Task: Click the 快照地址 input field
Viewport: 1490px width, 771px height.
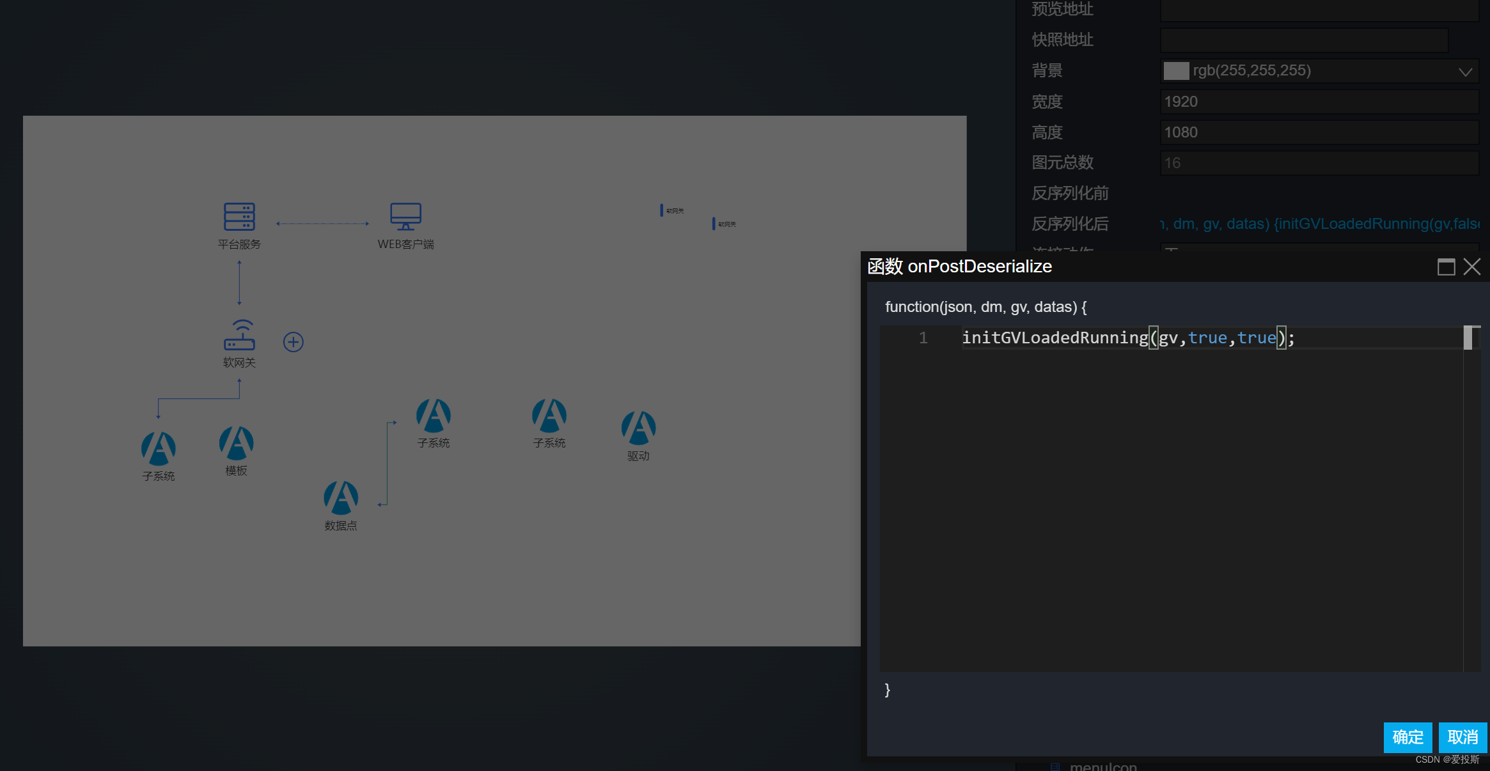Action: click(x=1303, y=40)
